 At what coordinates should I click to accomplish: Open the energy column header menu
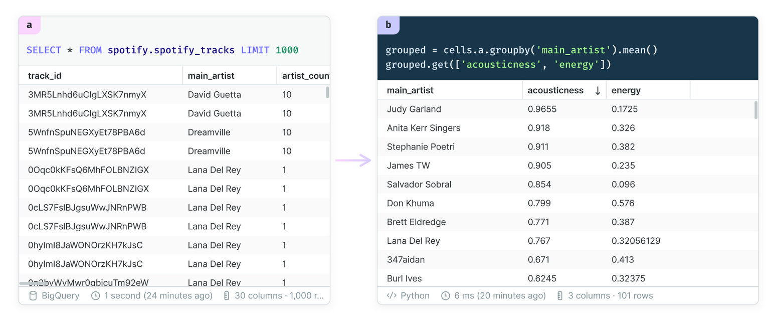pos(648,90)
